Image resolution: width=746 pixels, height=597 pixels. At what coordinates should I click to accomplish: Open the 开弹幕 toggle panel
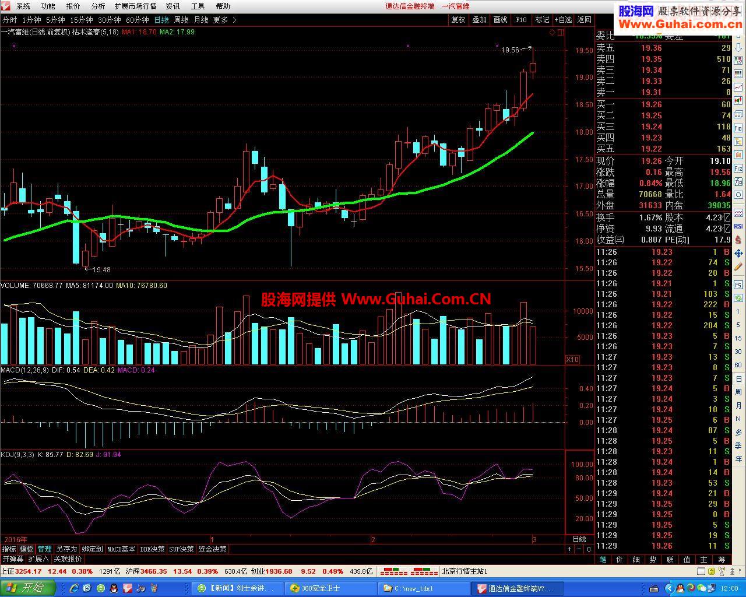[13, 559]
